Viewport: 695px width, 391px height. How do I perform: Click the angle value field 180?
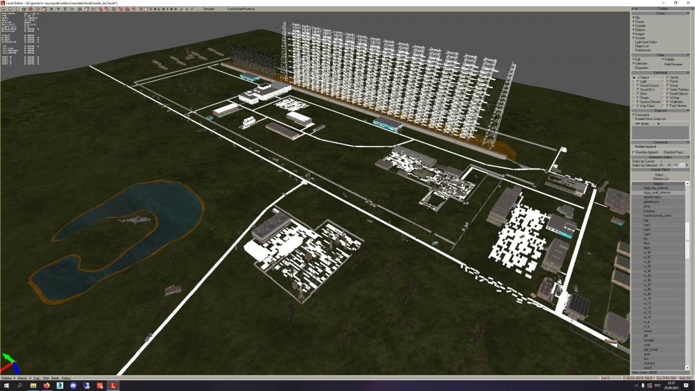click(676, 165)
